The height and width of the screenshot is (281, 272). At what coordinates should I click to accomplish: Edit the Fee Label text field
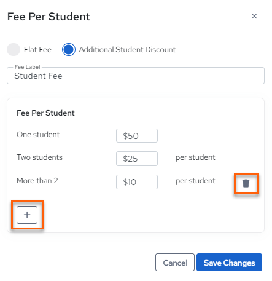(x=136, y=76)
